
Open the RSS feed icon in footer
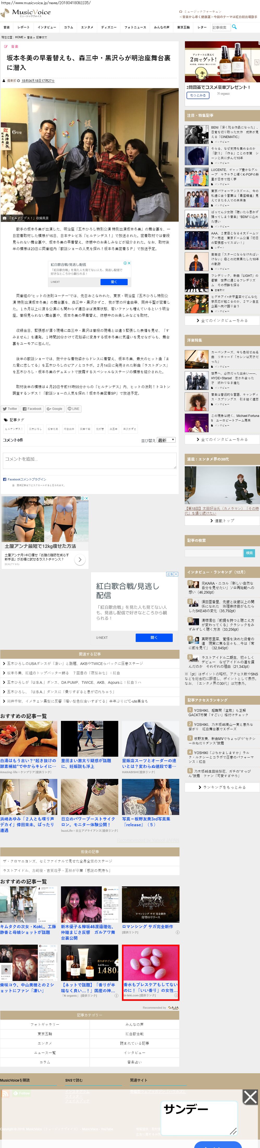[5, 1093]
